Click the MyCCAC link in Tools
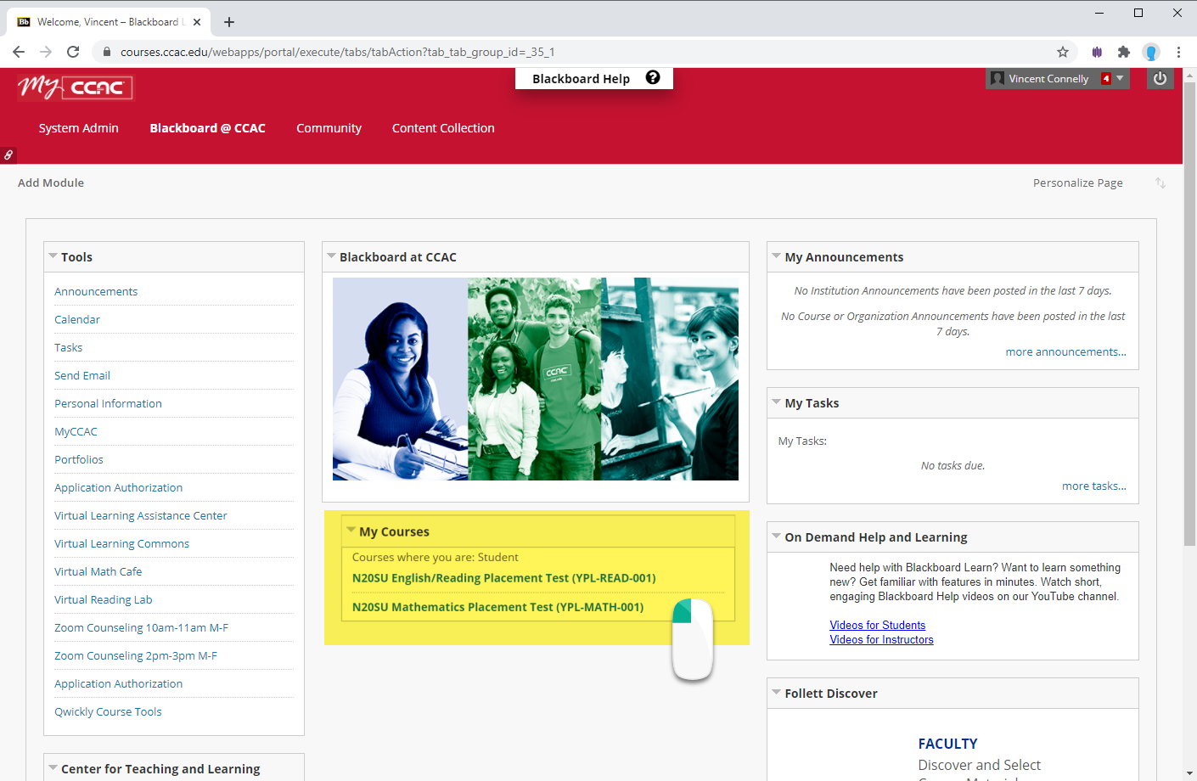The height and width of the screenshot is (781, 1197). point(76,431)
